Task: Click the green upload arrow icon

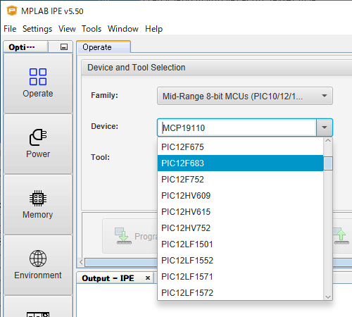Action: pyautogui.click(x=341, y=236)
